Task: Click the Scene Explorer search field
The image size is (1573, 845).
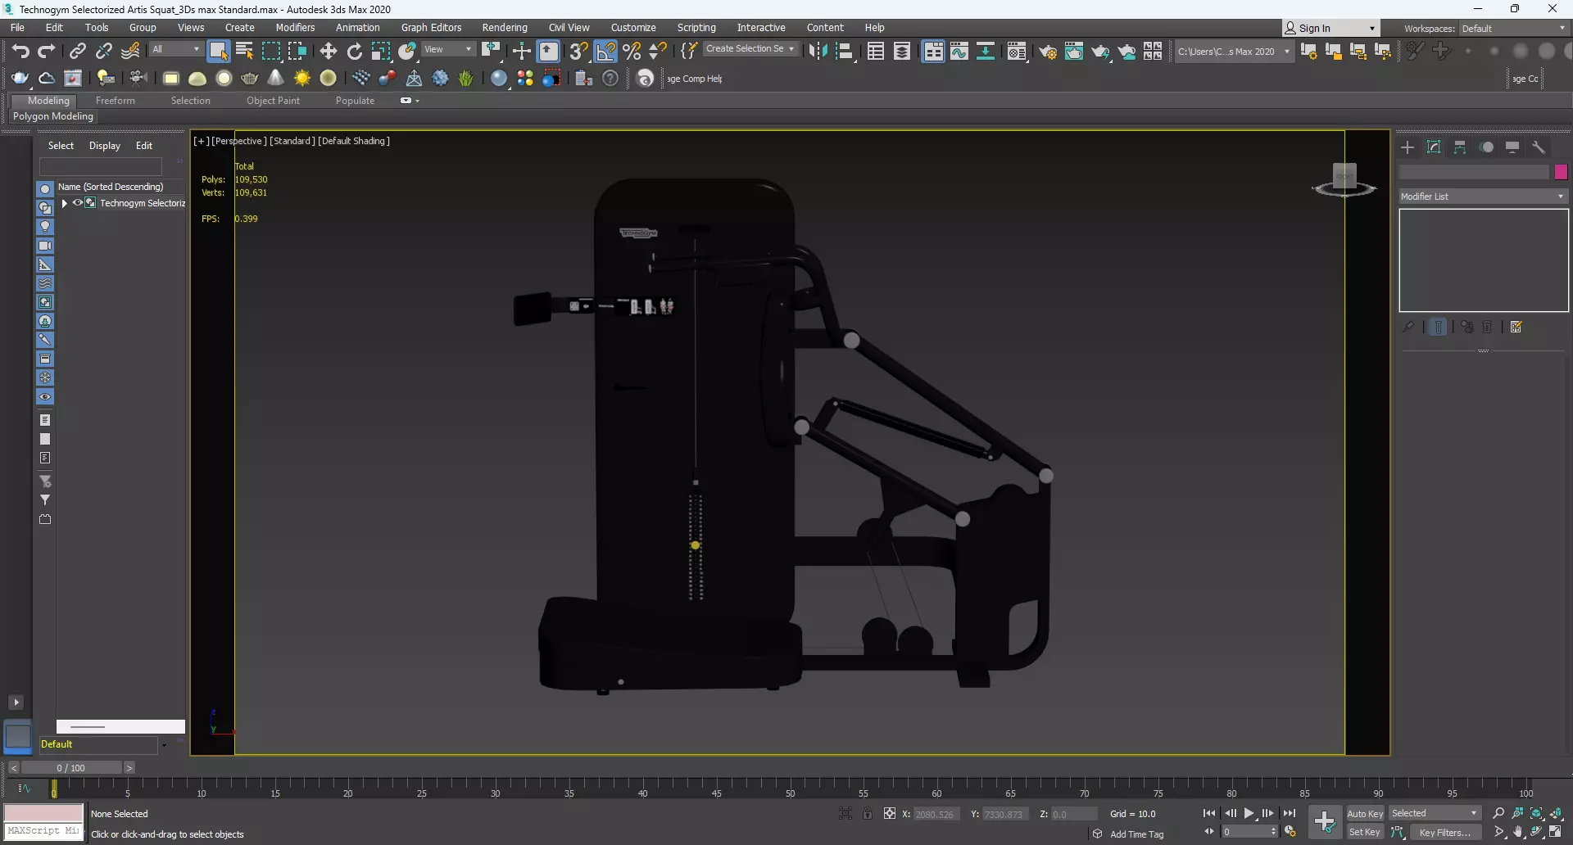Action: (101, 166)
